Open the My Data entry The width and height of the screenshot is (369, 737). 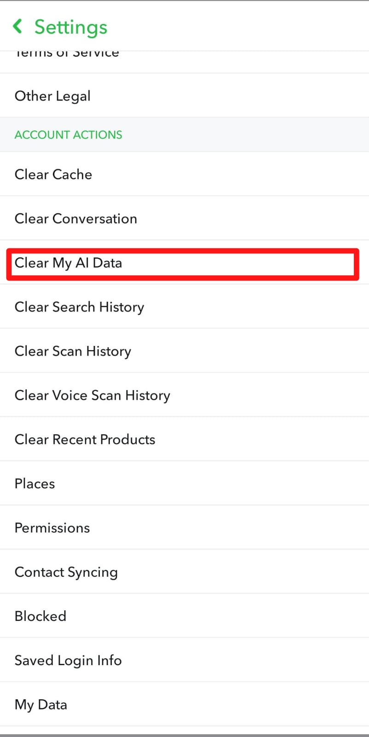(41, 705)
